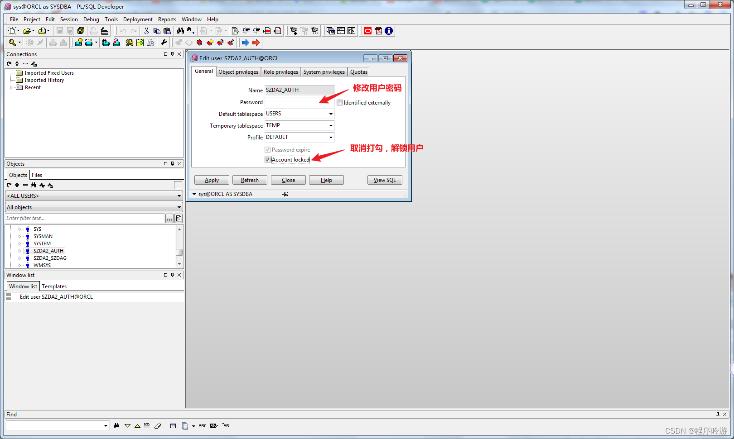Pin the Connections panel
This screenshot has height=439, width=734.
click(172, 54)
